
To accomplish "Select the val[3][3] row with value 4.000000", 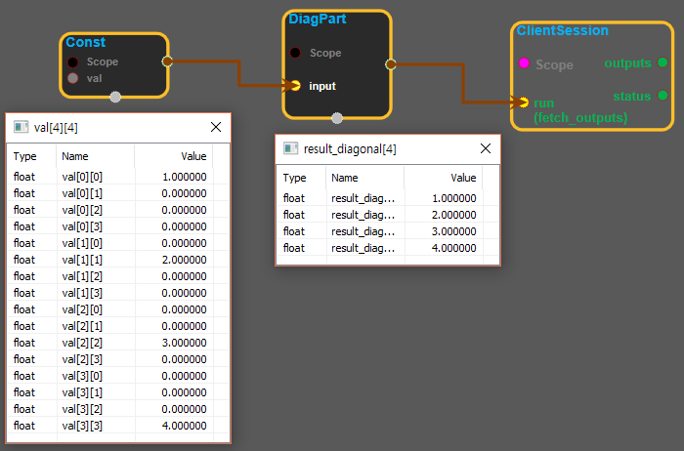I will click(107, 426).
